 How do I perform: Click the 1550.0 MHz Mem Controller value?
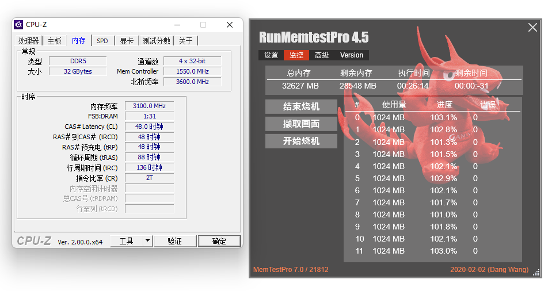(x=192, y=71)
